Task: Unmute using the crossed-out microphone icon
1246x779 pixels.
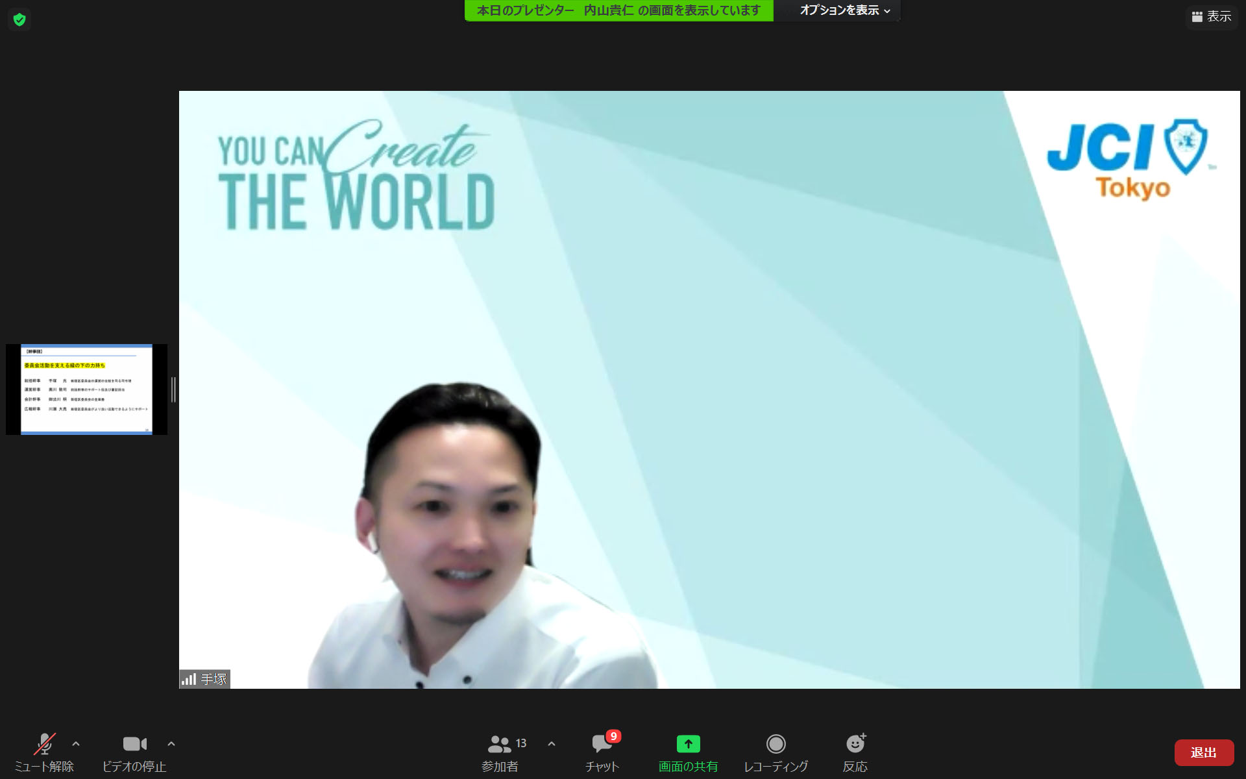Action: click(44, 745)
